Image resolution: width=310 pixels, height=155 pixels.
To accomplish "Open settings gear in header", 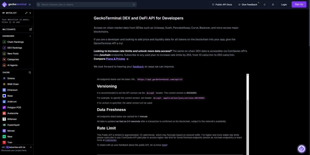I will [273, 5].
